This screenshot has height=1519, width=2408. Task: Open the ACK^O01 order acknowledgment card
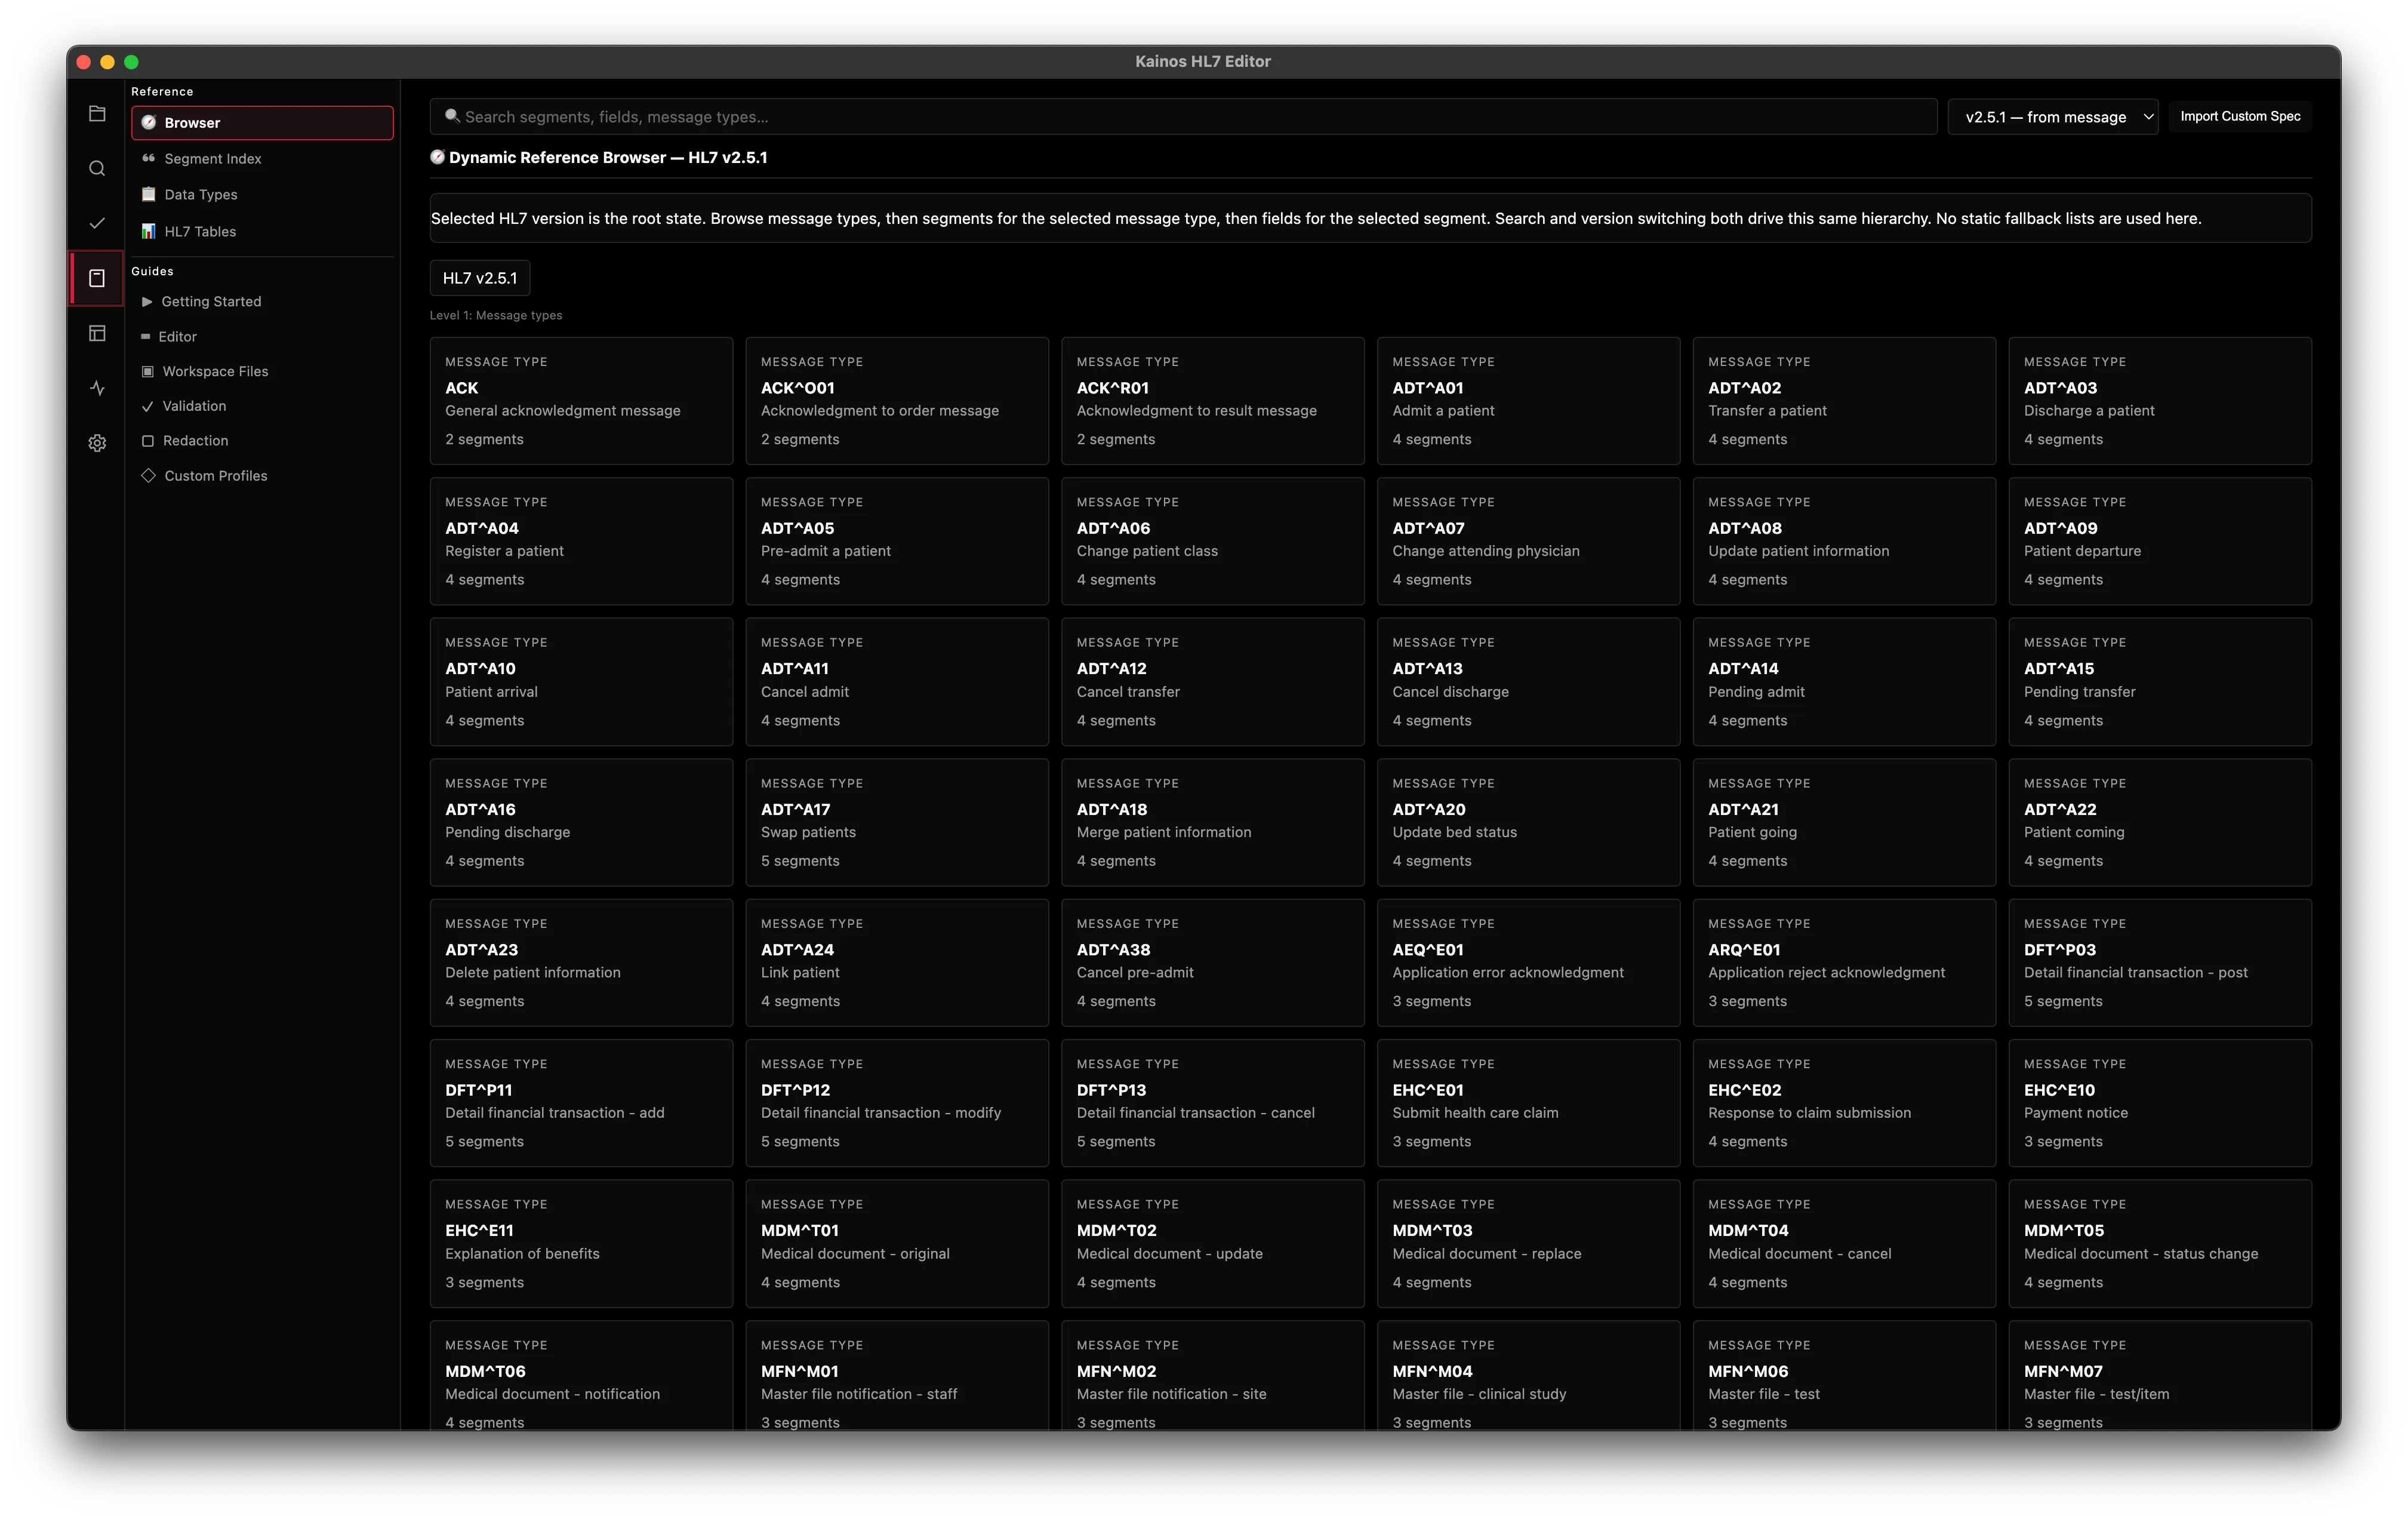click(897, 401)
